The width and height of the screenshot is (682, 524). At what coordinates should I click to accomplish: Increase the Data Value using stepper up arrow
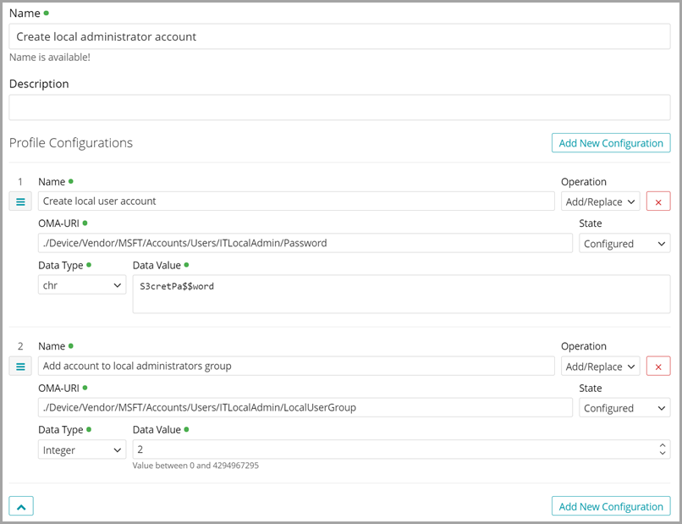coord(663,445)
